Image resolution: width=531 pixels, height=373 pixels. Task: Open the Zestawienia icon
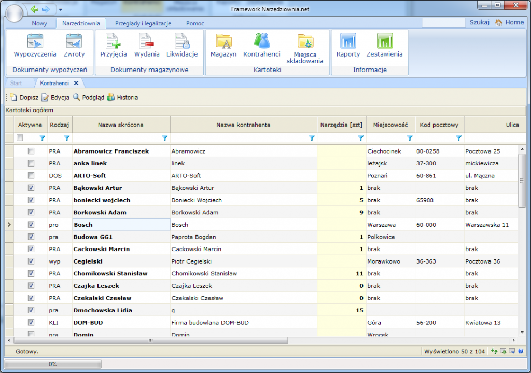coord(384,42)
